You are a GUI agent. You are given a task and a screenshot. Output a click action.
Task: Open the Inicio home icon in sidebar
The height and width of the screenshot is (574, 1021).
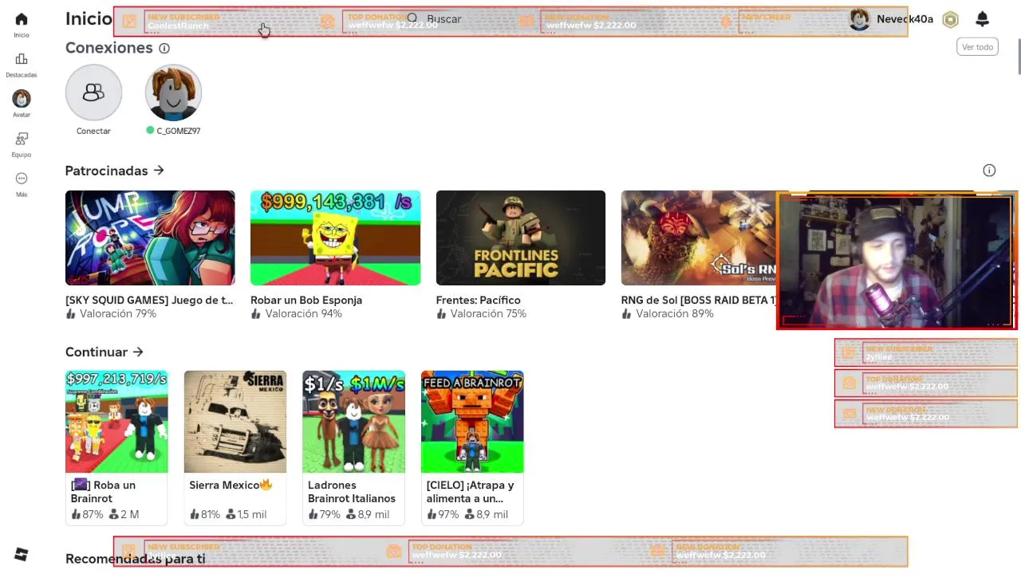pyautogui.click(x=22, y=19)
